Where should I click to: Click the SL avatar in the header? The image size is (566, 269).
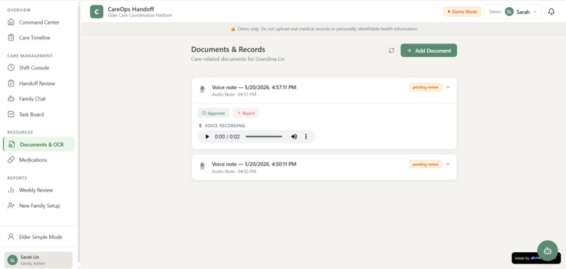pyautogui.click(x=509, y=11)
